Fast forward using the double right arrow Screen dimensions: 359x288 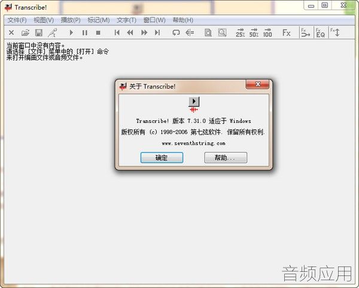click(x=144, y=33)
